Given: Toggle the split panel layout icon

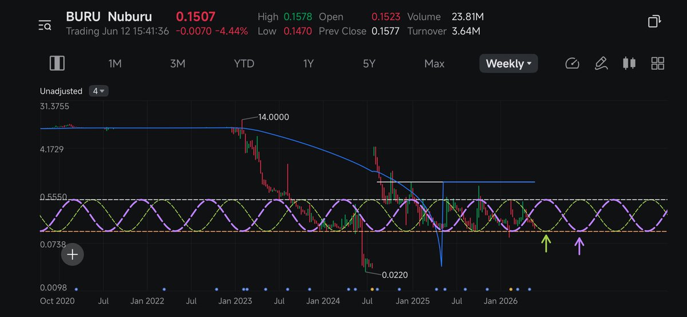Looking at the screenshot, I should pyautogui.click(x=57, y=64).
